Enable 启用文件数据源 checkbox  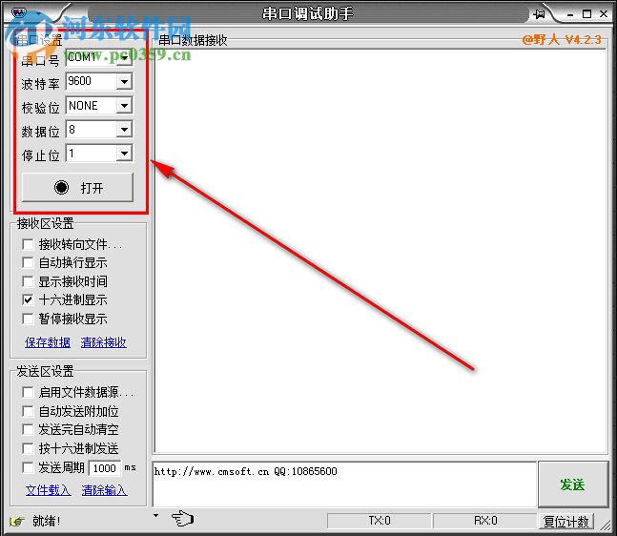point(28,392)
